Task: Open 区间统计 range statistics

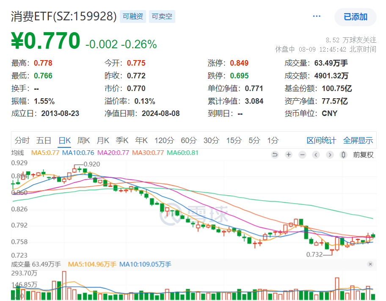Action: point(321,141)
